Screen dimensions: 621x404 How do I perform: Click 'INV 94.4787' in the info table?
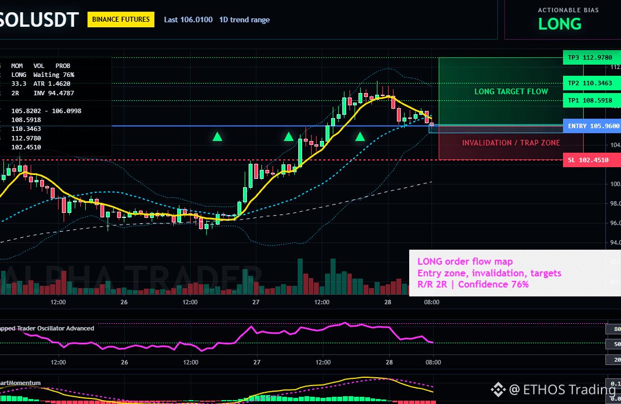click(x=54, y=93)
